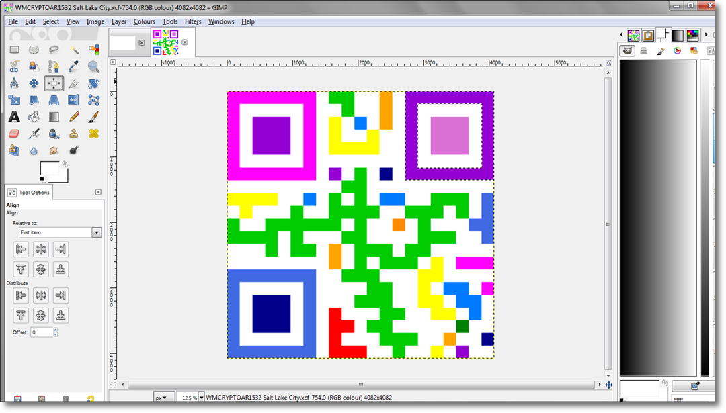Select the Free Select lasso tool
The height and width of the screenshot is (413, 726).
(54, 50)
